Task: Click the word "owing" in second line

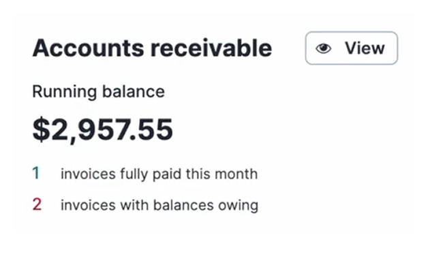Action: click(x=238, y=206)
